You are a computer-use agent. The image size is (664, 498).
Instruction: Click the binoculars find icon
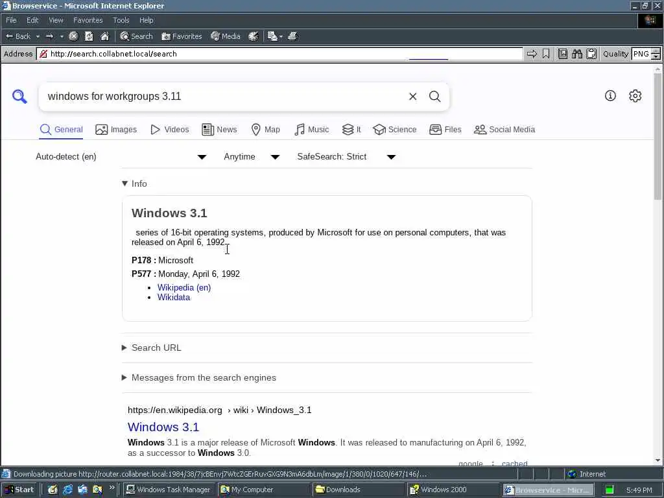coord(576,54)
